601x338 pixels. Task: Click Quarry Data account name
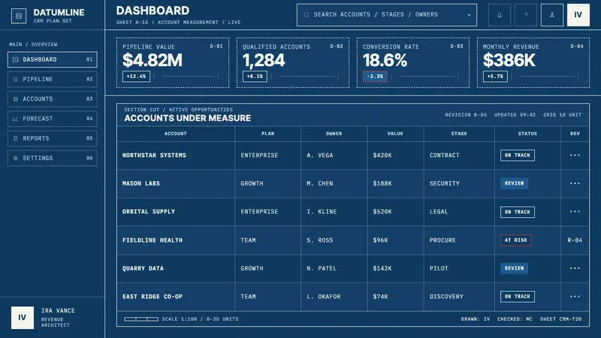point(143,268)
